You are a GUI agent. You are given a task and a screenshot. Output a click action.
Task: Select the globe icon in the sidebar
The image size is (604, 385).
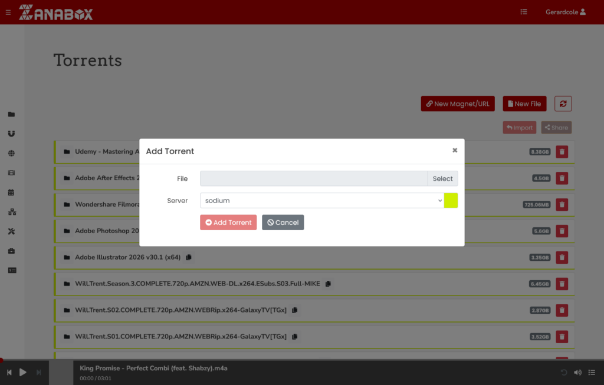(x=12, y=153)
